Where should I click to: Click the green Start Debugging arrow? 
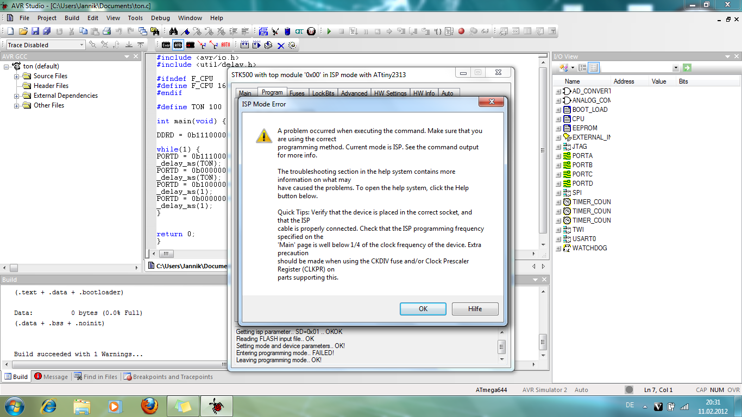tap(329, 31)
